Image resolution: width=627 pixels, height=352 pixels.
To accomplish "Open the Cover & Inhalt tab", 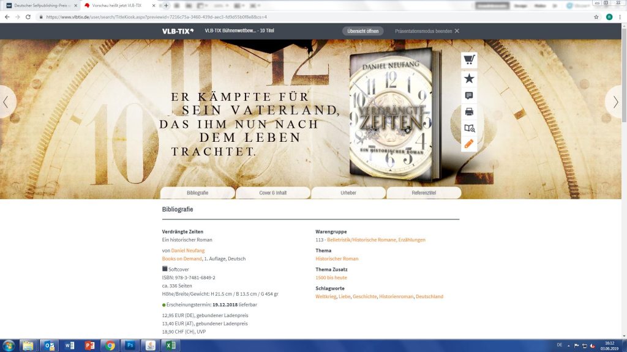I will click(x=272, y=193).
